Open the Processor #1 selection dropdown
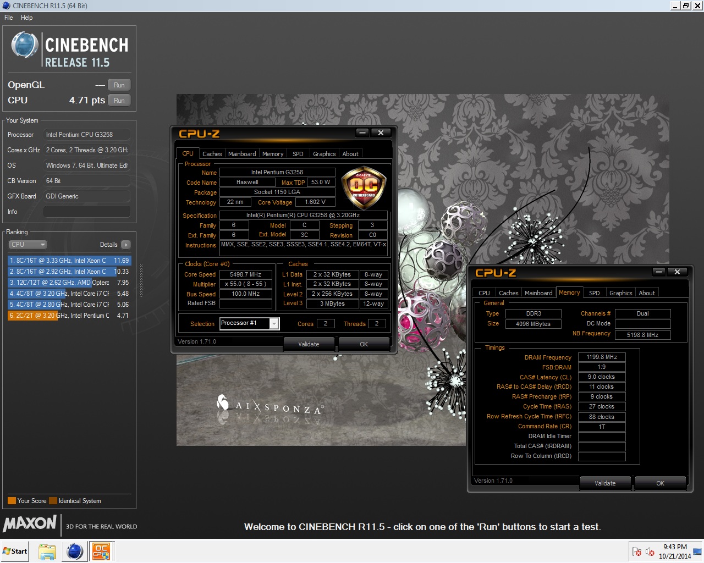704x563 pixels. click(x=249, y=323)
